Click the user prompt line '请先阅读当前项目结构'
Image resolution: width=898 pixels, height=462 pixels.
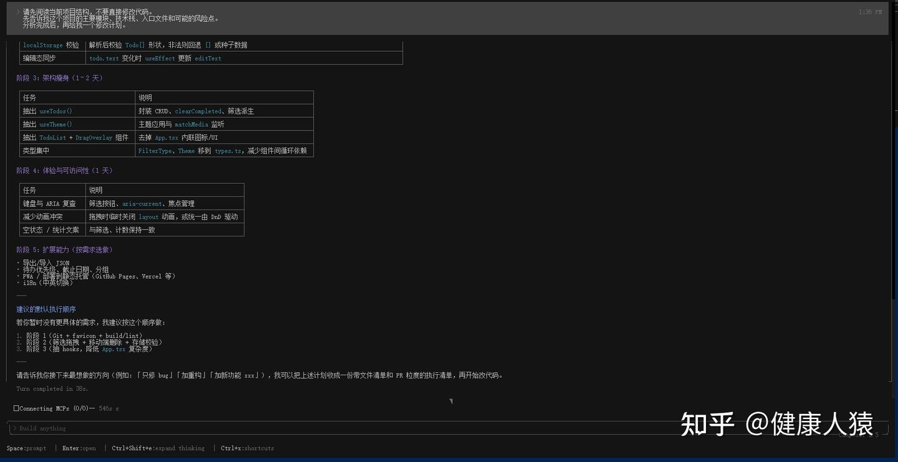coord(88,12)
